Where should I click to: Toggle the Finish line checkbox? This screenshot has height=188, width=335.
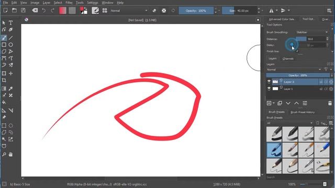pyautogui.click(x=297, y=51)
